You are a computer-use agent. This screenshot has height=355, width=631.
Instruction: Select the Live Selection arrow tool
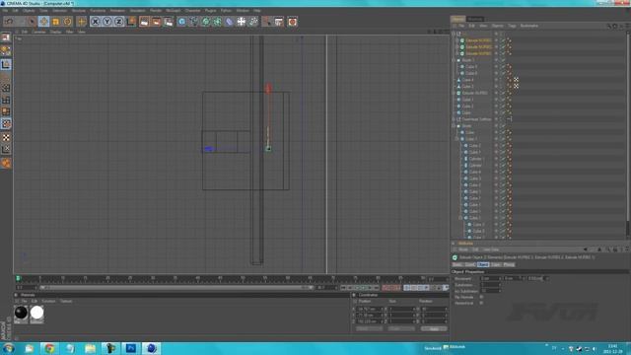point(32,22)
